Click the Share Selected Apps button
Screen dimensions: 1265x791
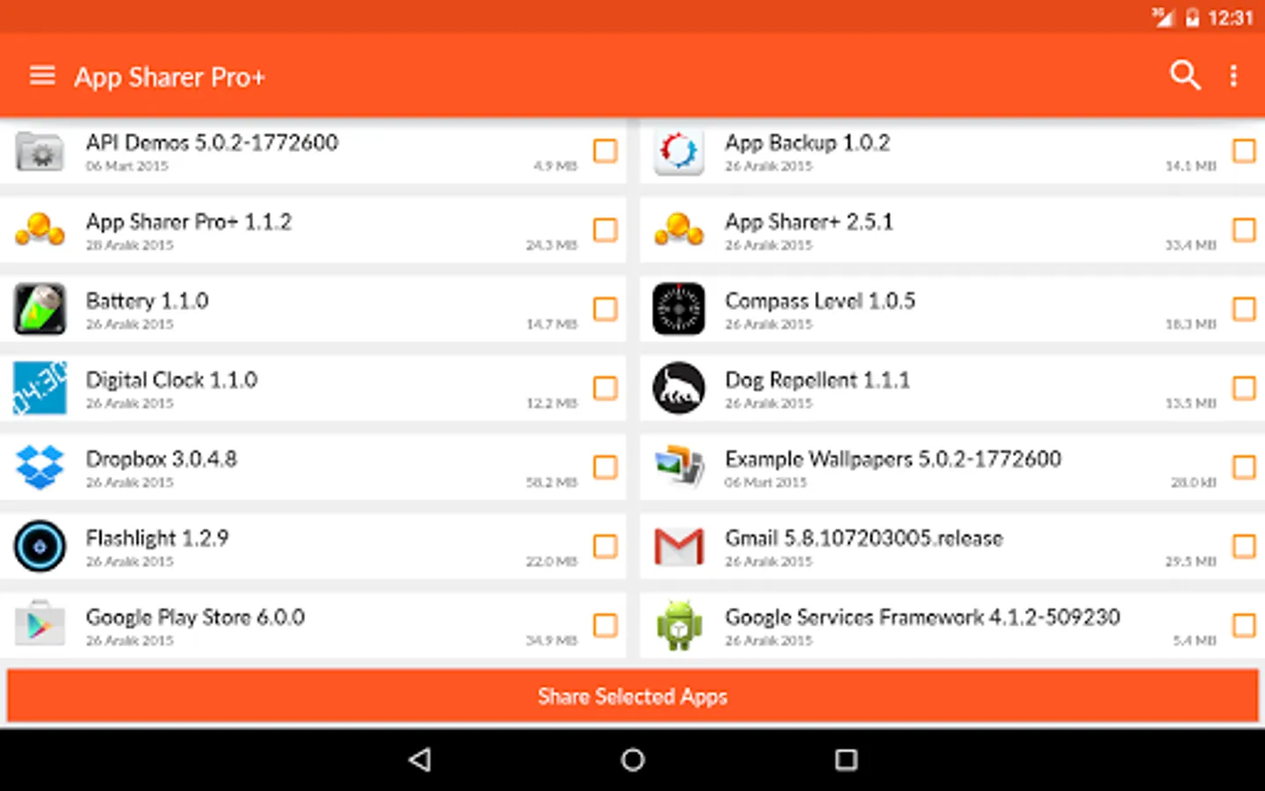(x=632, y=696)
